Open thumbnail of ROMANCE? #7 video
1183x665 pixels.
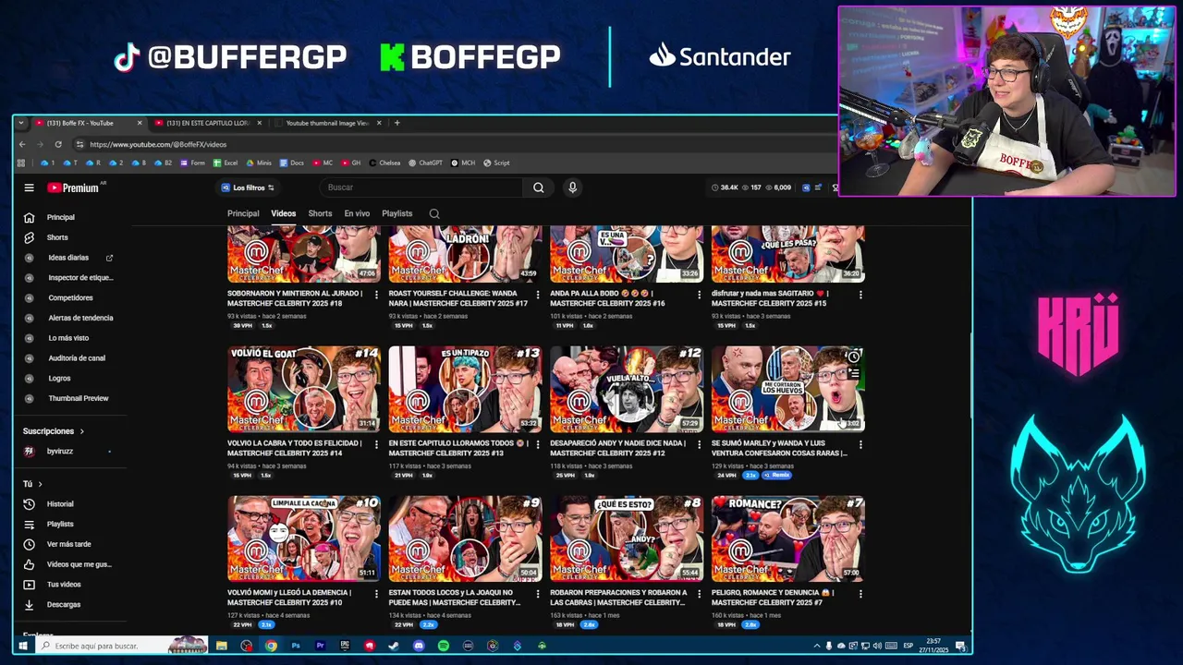[x=787, y=538]
